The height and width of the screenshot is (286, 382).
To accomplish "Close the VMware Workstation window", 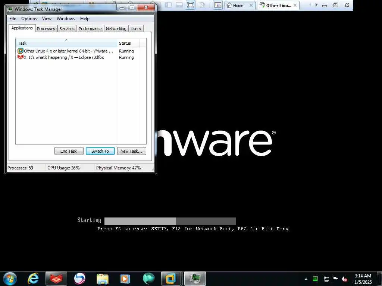I will point(347,5).
